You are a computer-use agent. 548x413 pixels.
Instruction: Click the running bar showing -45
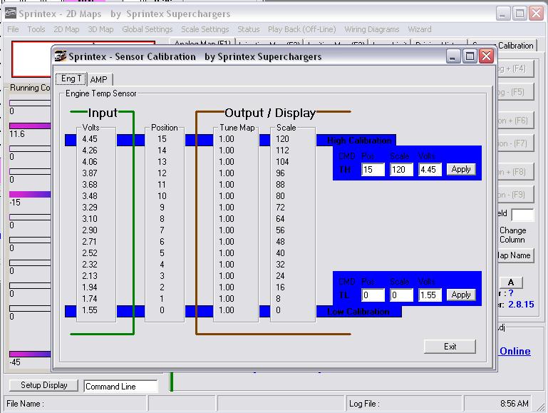pos(30,354)
